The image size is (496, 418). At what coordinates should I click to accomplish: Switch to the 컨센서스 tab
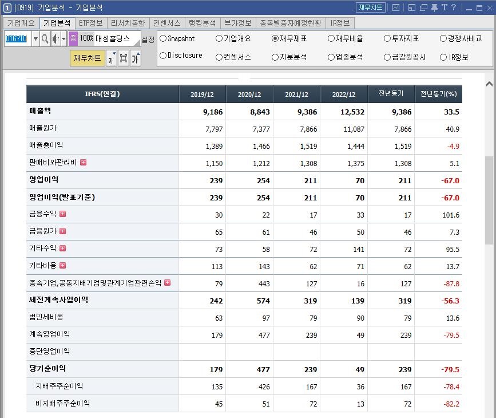click(x=167, y=23)
